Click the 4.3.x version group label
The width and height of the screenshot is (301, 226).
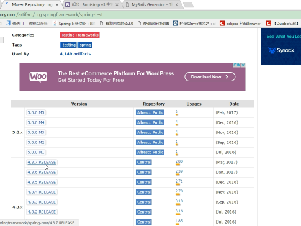pos(17,207)
